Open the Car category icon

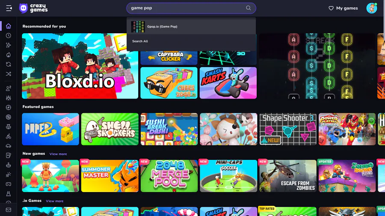click(x=9, y=146)
